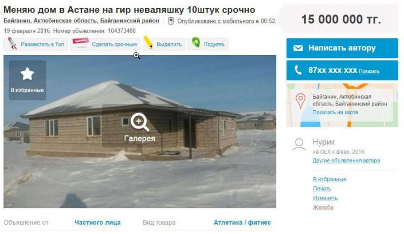
Task: Click the Сделать срочным button
Action: (105, 44)
